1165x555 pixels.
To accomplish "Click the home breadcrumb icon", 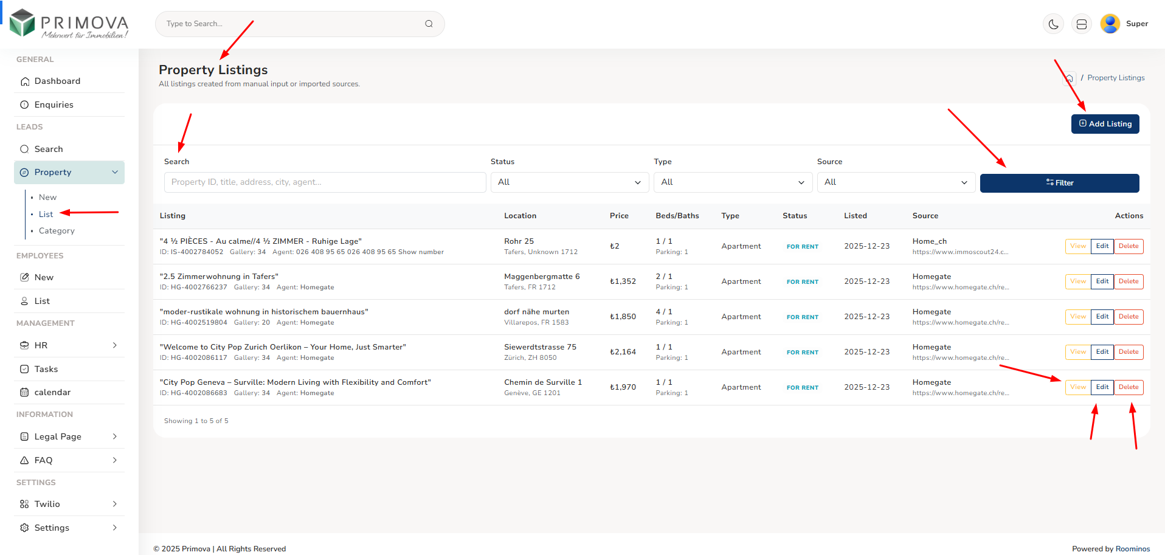I will (1069, 78).
